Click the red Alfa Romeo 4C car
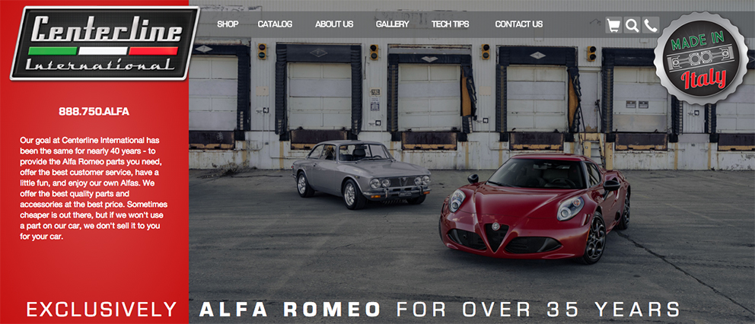Image resolution: width=755 pixels, height=324 pixels. [x=535, y=207]
